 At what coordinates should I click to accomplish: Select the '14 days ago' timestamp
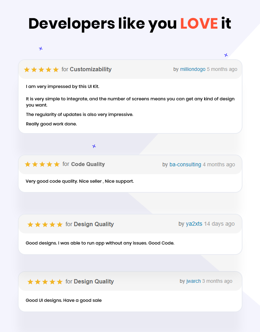(x=219, y=224)
